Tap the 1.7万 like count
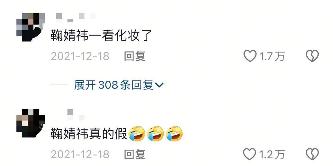 [x=272, y=56]
